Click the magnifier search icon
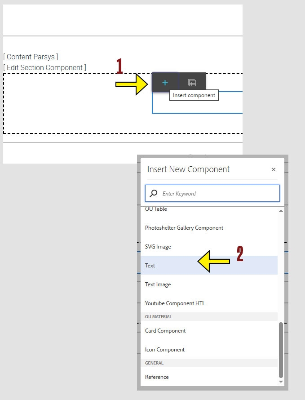The height and width of the screenshot is (400, 305). point(154,193)
